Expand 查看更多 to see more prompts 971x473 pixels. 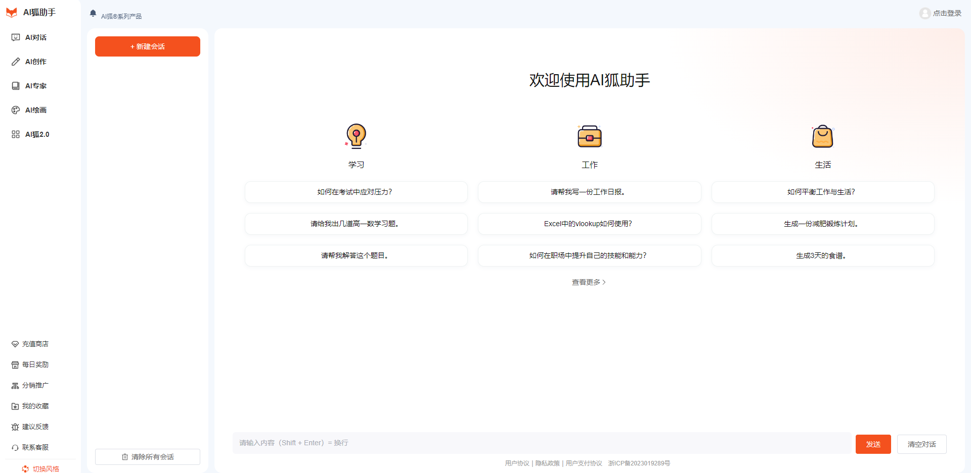pos(589,282)
